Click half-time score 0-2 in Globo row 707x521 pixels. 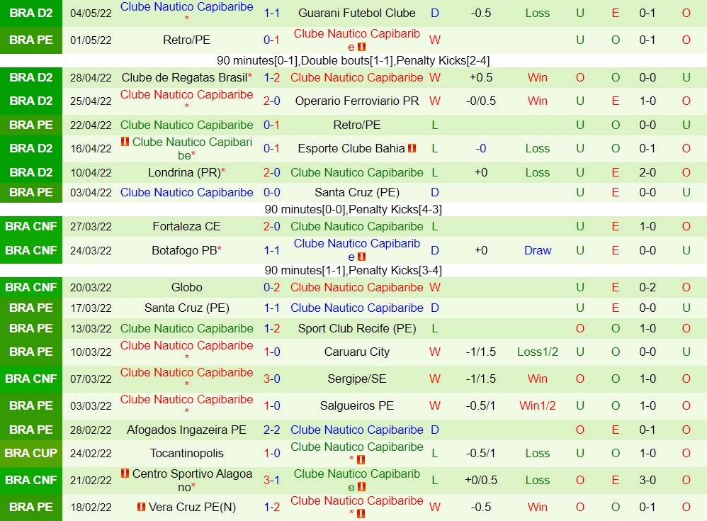(x=647, y=287)
